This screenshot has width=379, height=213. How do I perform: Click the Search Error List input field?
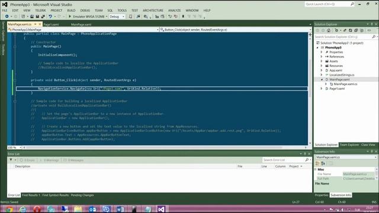tap(283, 160)
